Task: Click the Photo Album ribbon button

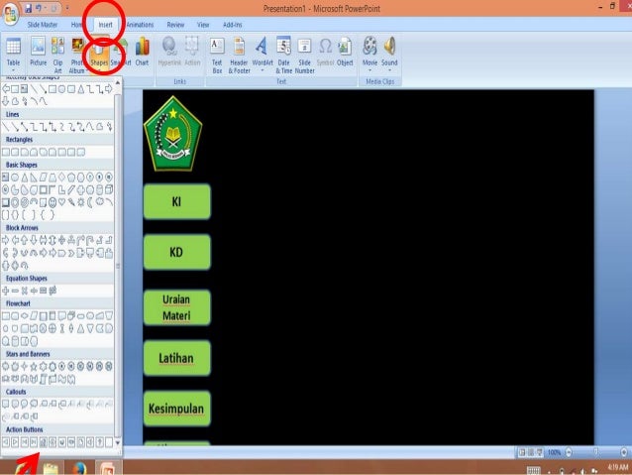Action: (x=77, y=55)
